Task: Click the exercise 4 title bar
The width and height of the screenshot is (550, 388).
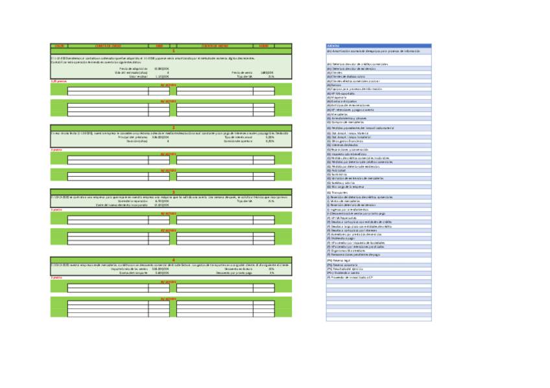Action: 172,260
